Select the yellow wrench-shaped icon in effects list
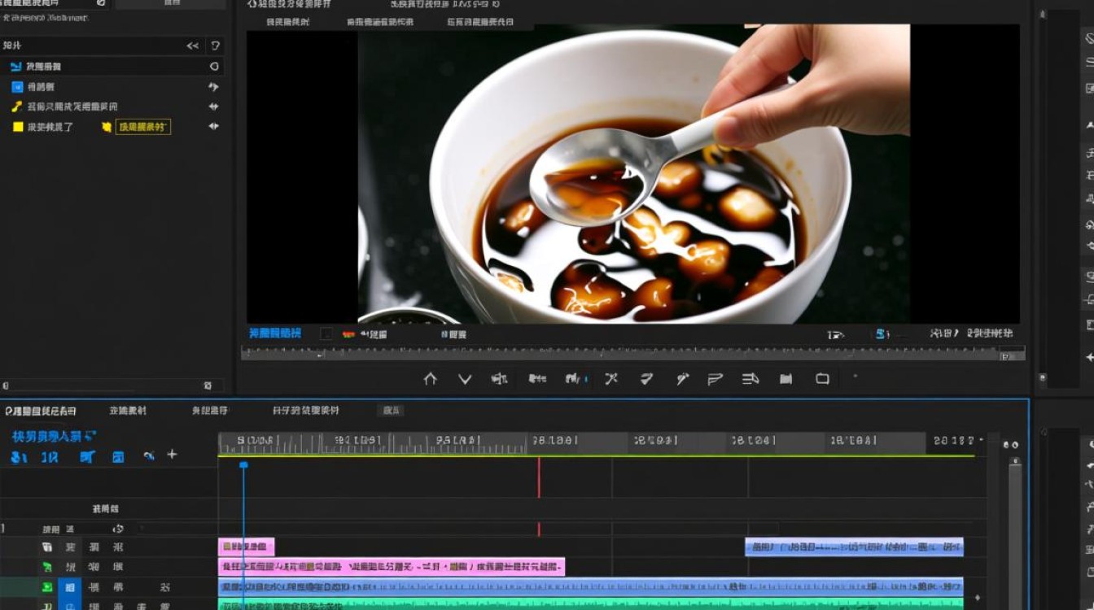1094x610 pixels. click(16, 107)
